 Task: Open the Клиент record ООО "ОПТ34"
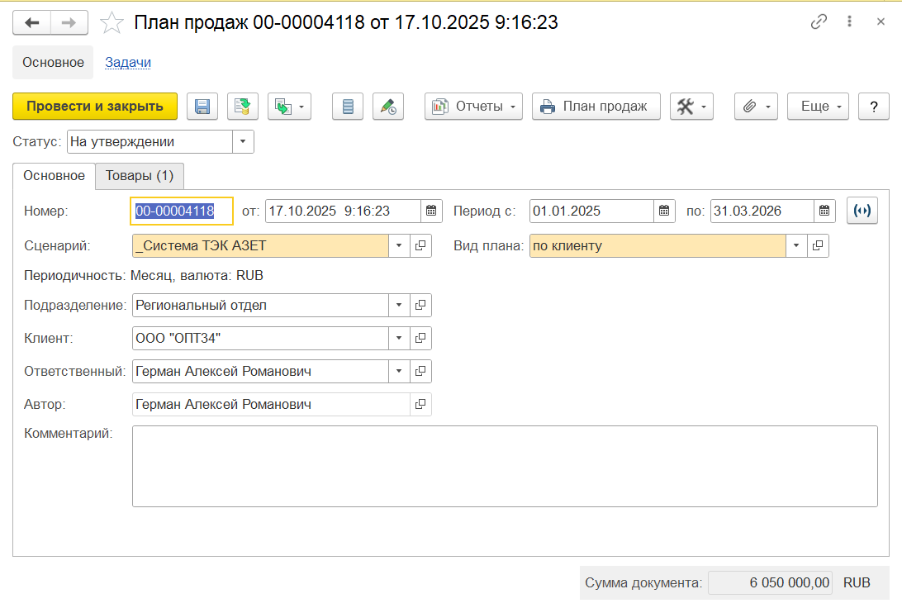[420, 339]
